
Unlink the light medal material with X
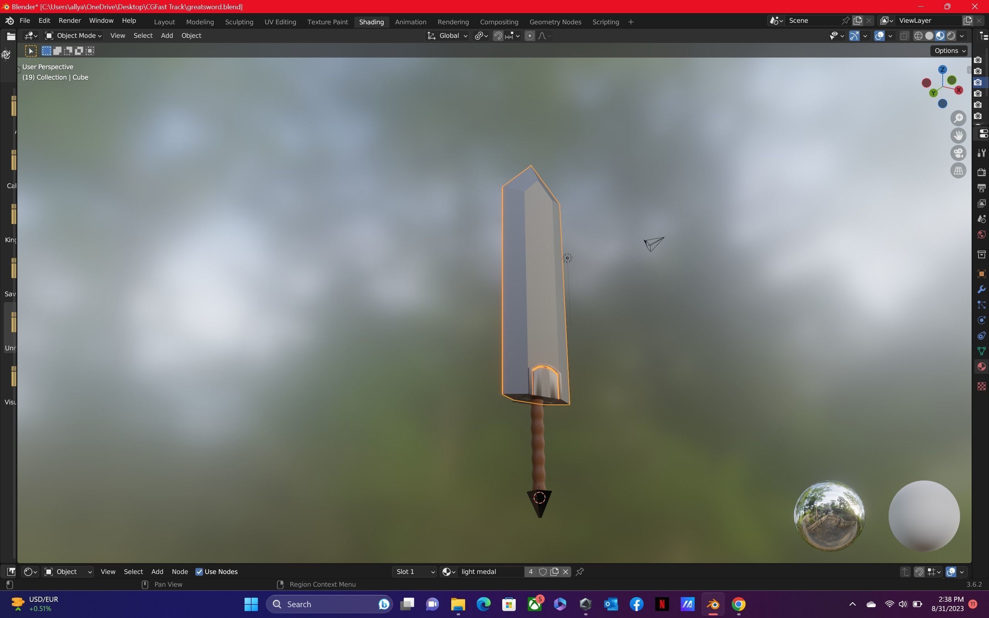click(x=566, y=572)
